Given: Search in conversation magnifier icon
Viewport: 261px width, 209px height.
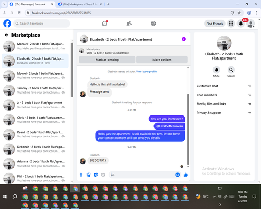Looking at the screenshot, I should (x=231, y=70).
